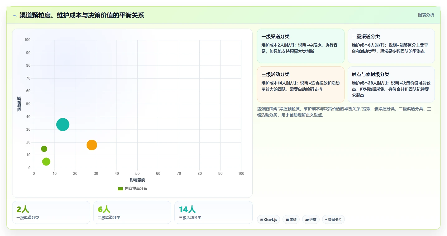The height and width of the screenshot is (236, 447).
Task: Click the text 维护成本14人时/月
Action: (x=279, y=83)
